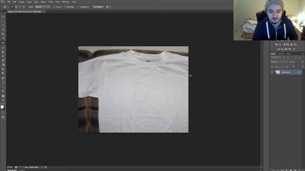Add a Threshold adjustment layer
This screenshot has width=305, height=171.
click(286, 49)
